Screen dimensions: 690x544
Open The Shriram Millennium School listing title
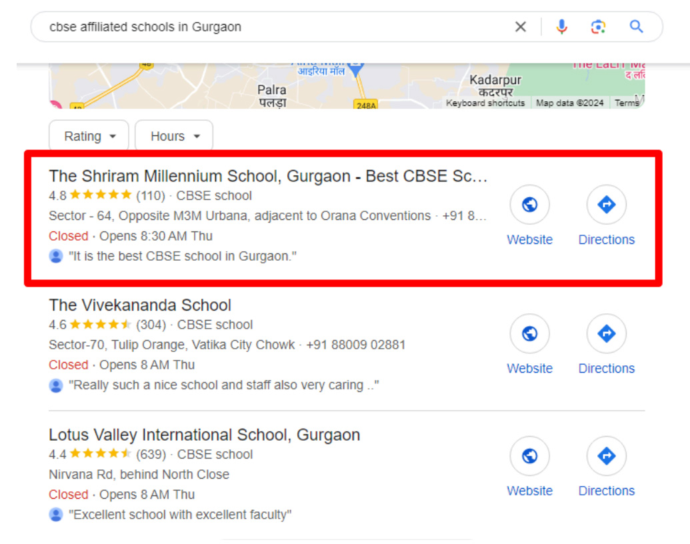click(268, 177)
